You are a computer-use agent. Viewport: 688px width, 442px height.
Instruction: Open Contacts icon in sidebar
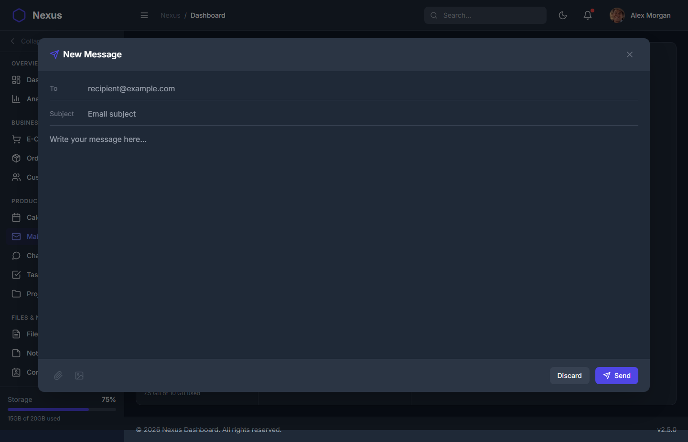click(16, 372)
